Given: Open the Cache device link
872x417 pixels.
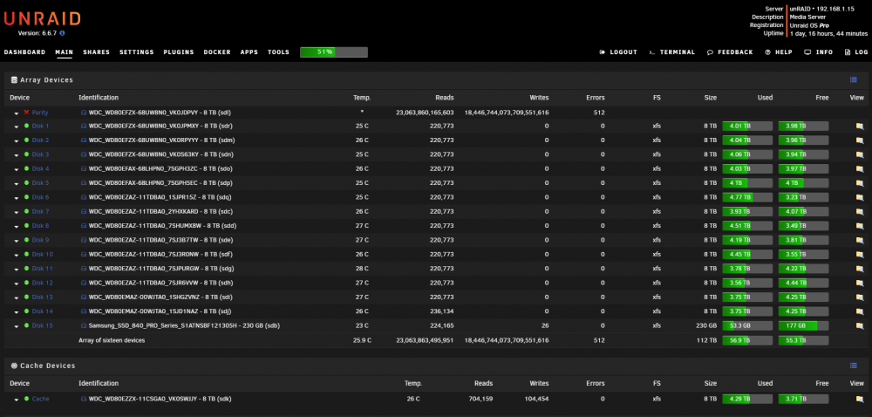Looking at the screenshot, I should click(41, 399).
